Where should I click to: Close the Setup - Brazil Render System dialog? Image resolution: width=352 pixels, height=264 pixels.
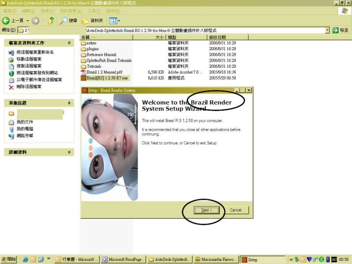pyautogui.click(x=249, y=90)
